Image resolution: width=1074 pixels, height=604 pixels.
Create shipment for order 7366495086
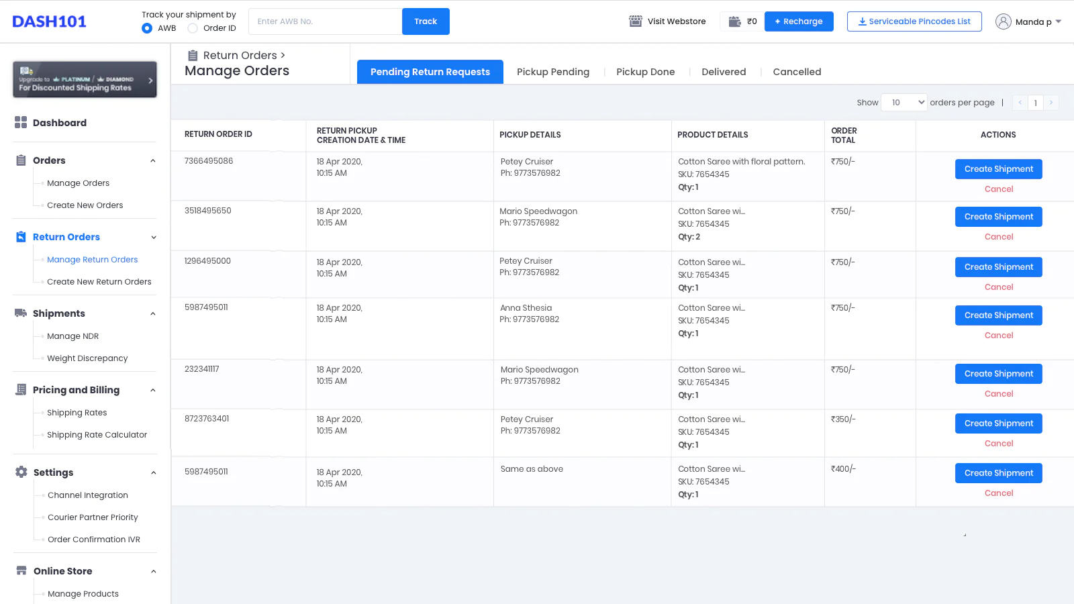(998, 169)
